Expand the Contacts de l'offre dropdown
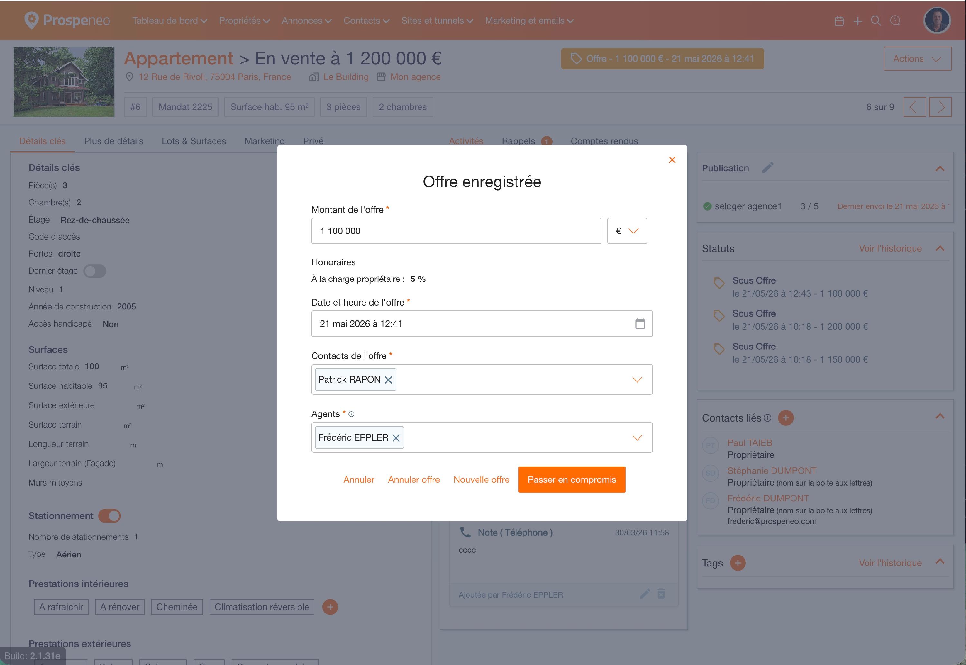Viewport: 966px width, 665px height. (x=637, y=380)
